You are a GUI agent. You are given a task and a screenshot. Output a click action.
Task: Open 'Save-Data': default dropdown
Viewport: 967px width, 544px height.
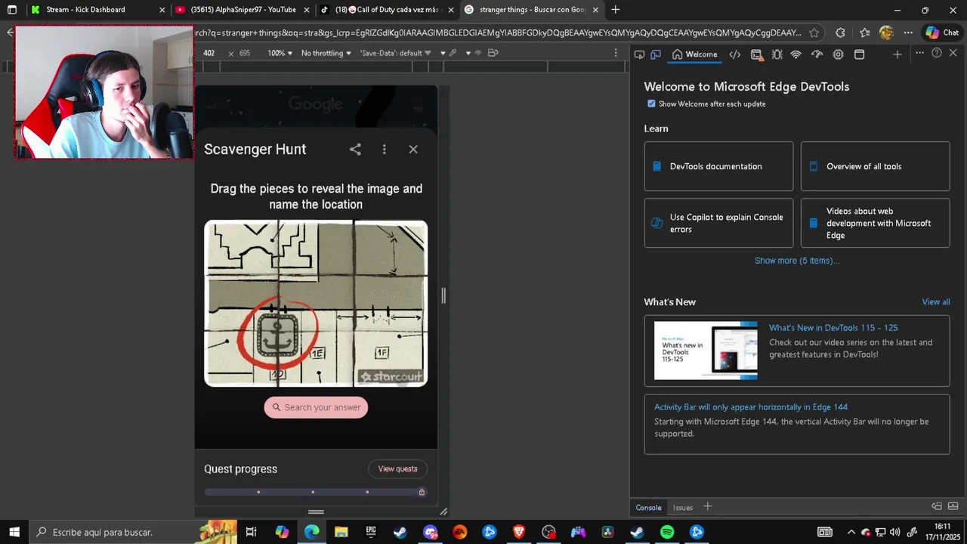[x=396, y=53]
